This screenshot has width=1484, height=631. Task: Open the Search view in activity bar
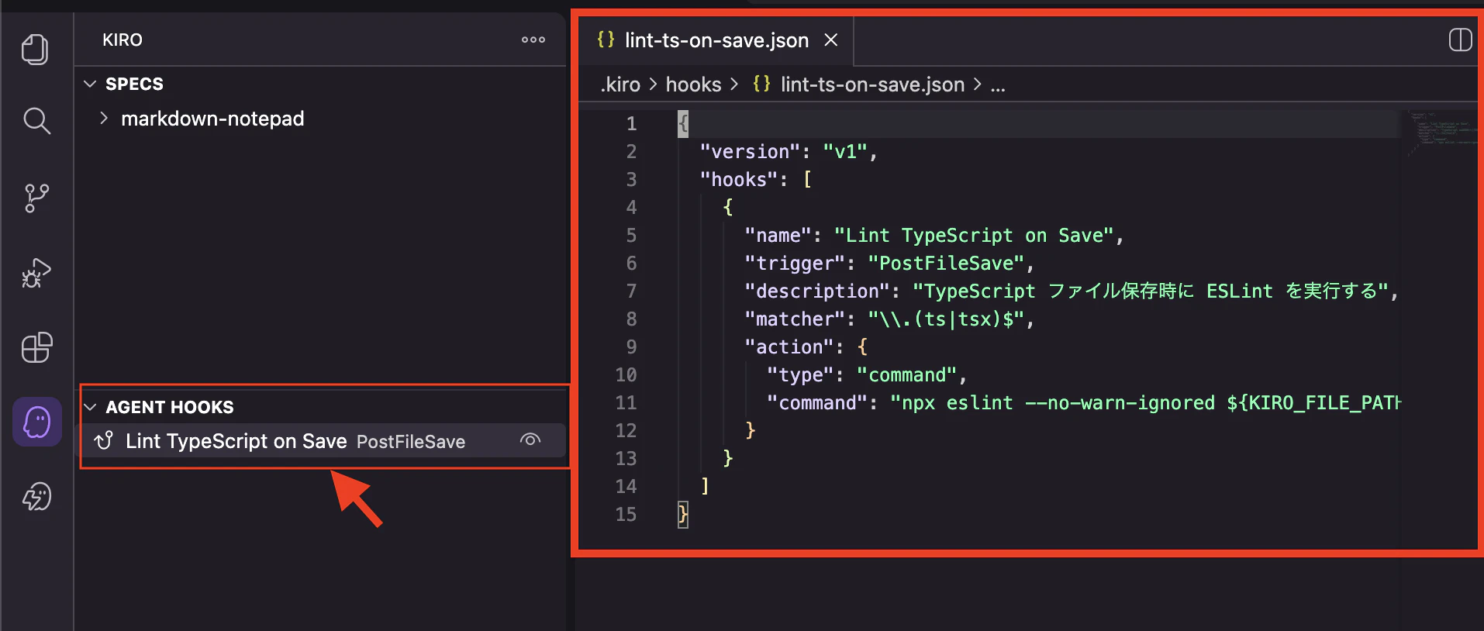(36, 121)
